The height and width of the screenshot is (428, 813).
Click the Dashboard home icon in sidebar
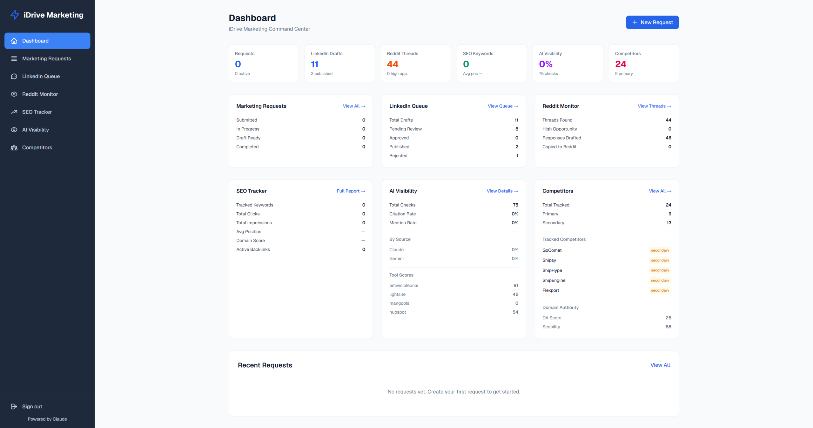coord(14,41)
